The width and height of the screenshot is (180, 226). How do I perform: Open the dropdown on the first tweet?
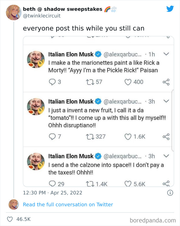pyautogui.click(x=166, y=54)
